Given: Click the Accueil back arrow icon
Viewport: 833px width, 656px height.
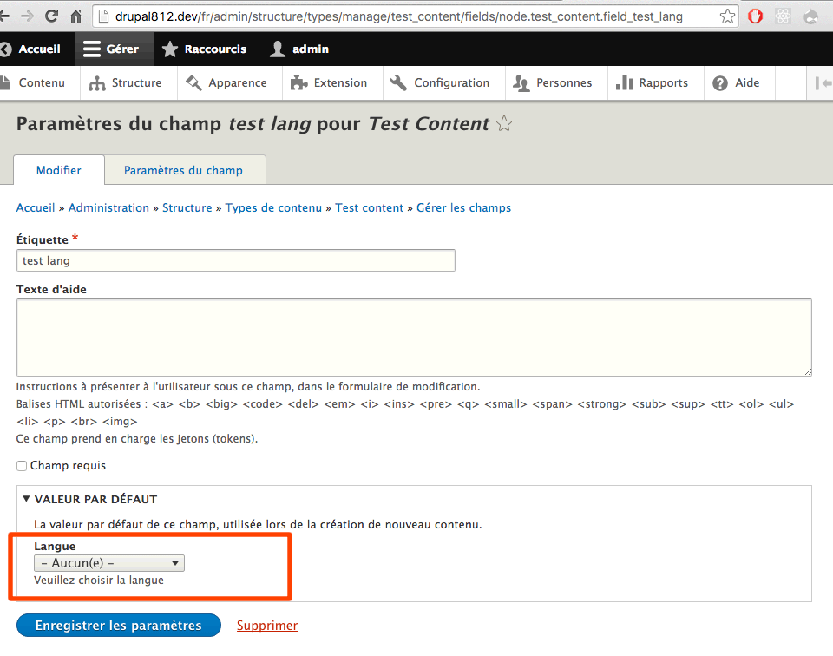Looking at the screenshot, I should [x=6, y=49].
